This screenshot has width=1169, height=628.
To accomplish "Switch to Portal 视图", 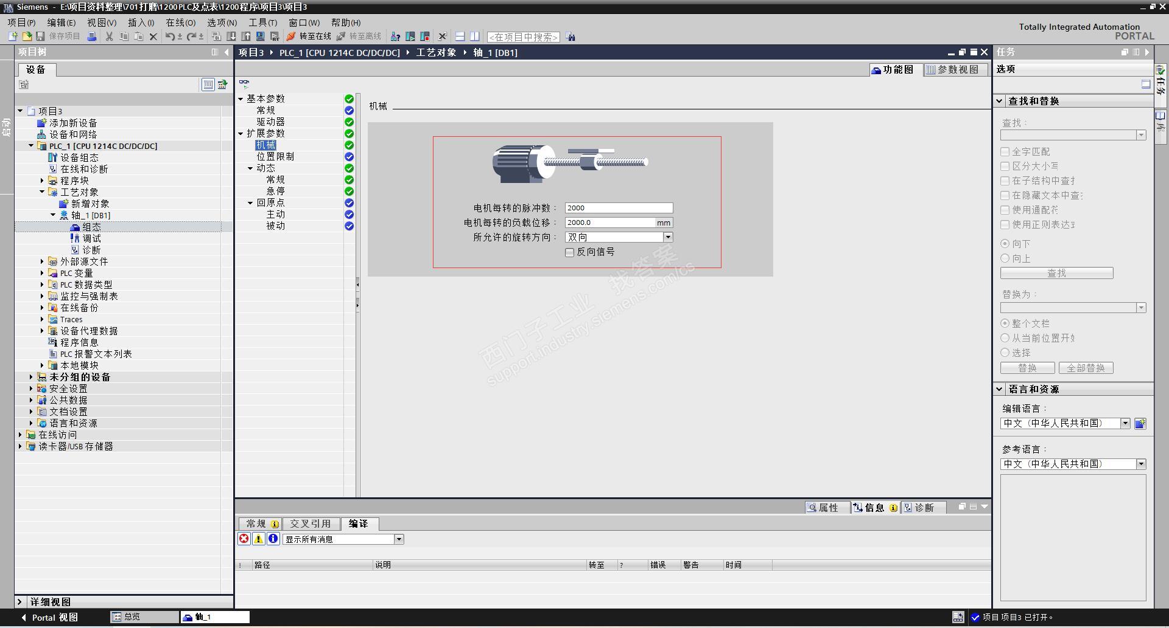I will [49, 617].
